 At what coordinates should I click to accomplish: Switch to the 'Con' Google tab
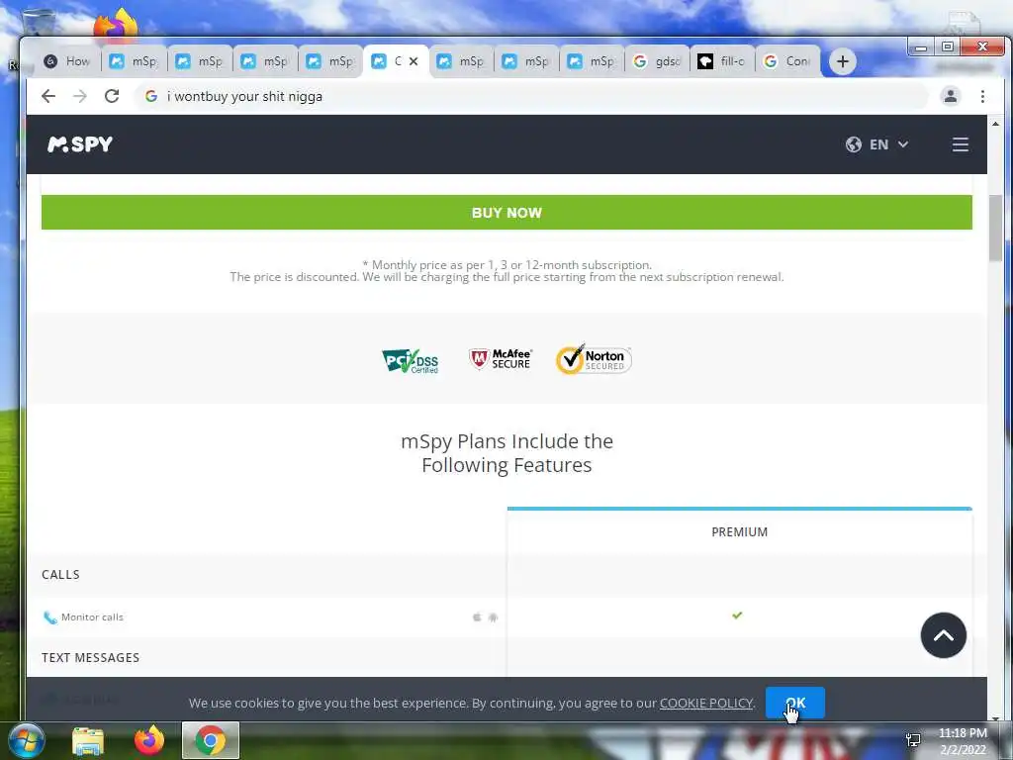(x=788, y=61)
